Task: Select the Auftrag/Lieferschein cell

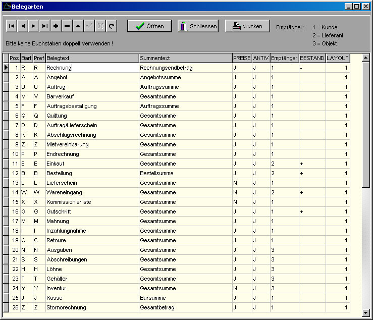Action: (92, 125)
